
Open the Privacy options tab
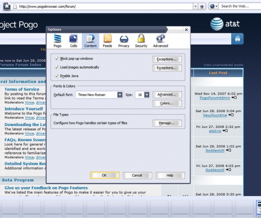point(124,41)
